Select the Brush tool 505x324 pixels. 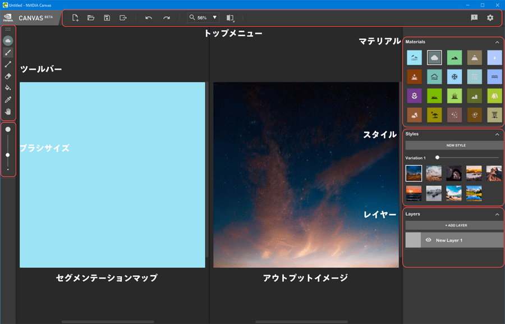point(8,52)
